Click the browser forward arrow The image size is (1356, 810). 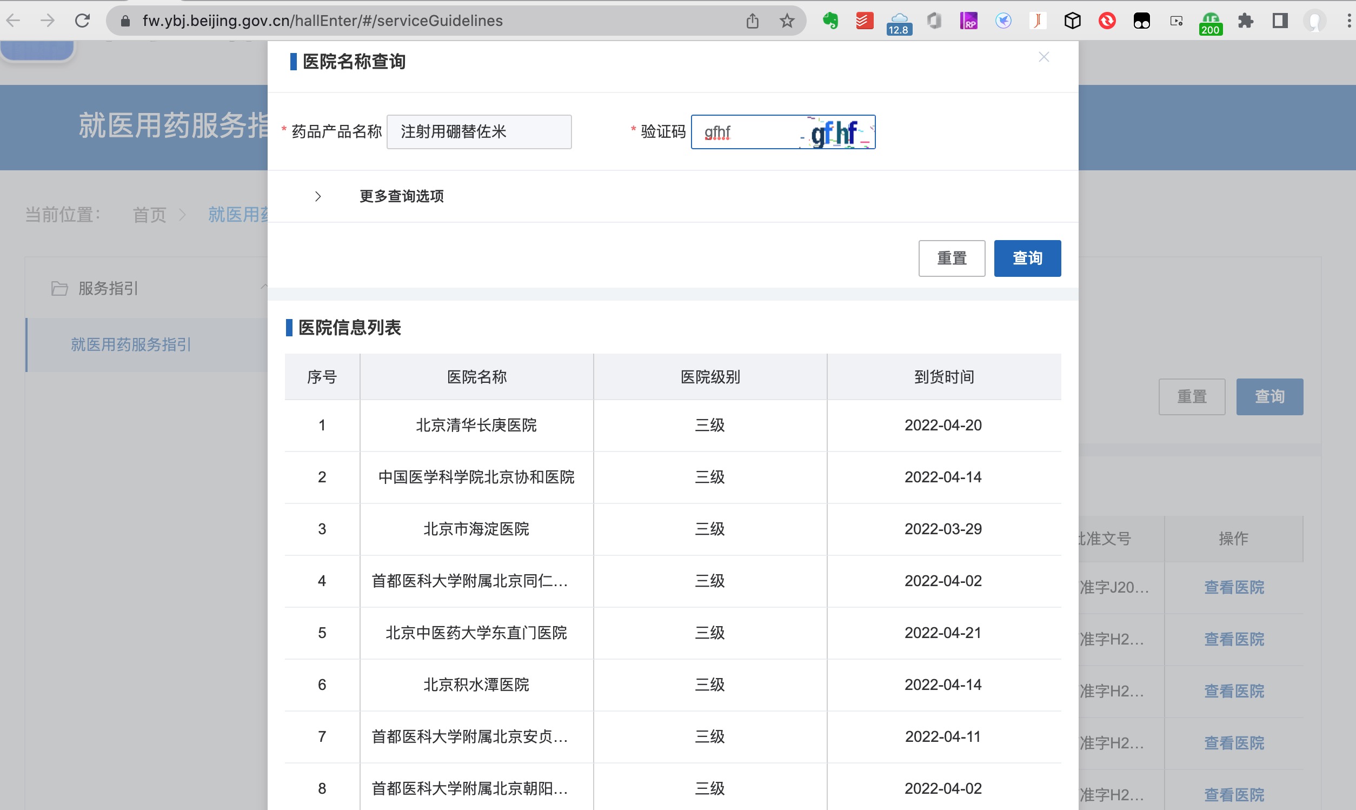pyautogui.click(x=48, y=21)
